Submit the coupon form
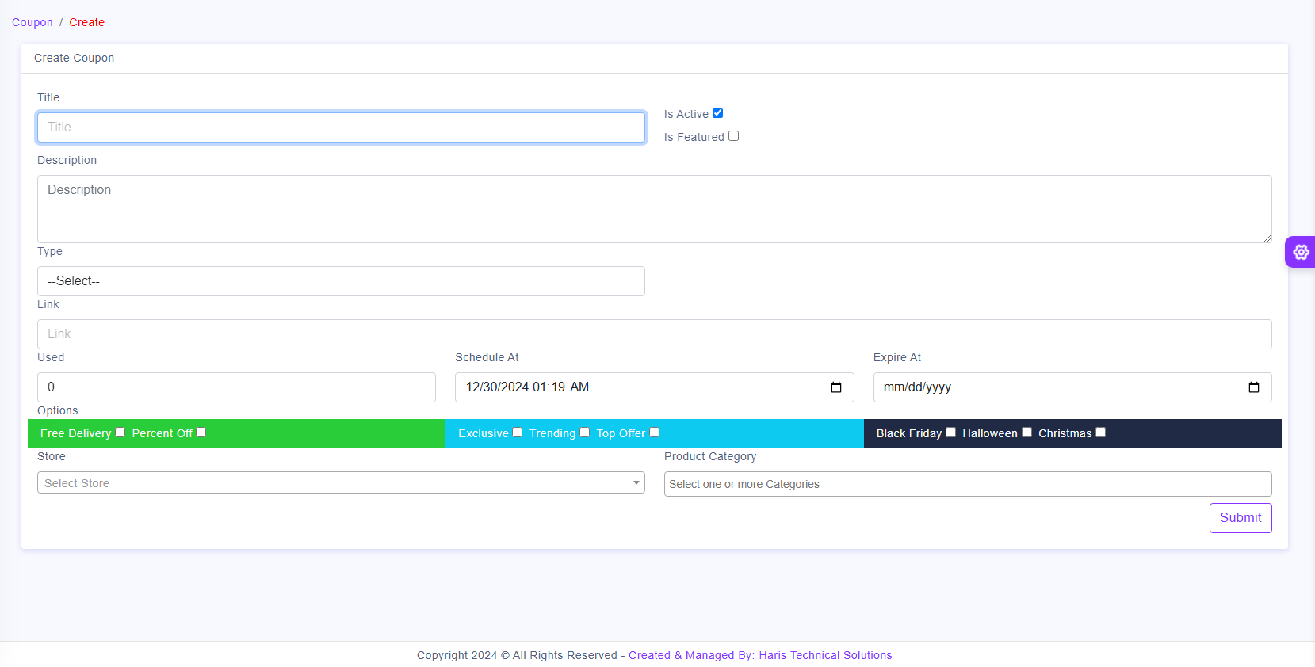 click(1240, 518)
